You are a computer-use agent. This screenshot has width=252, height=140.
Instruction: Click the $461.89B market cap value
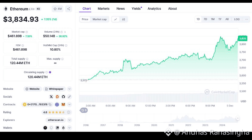(x=15, y=36)
